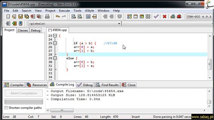Click the Abort Compilation button
The width and height of the screenshot is (214, 120).
click(24, 93)
